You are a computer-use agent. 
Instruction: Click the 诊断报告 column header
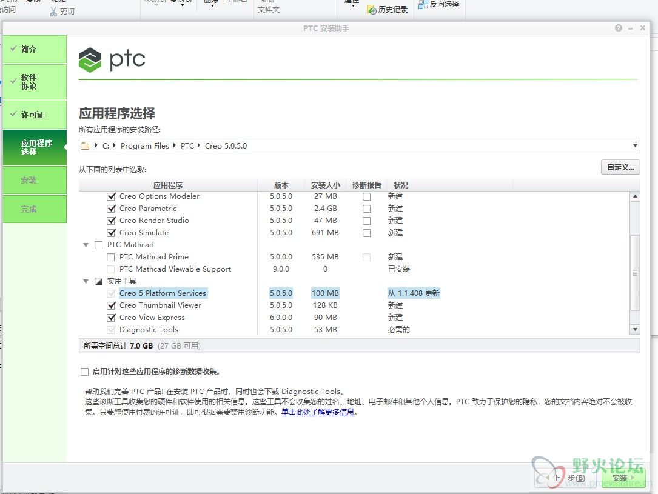point(366,185)
